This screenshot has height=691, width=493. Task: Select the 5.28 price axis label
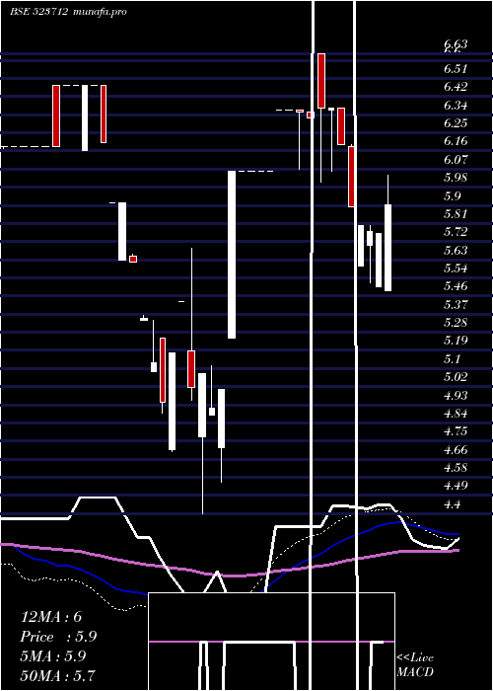point(456,323)
